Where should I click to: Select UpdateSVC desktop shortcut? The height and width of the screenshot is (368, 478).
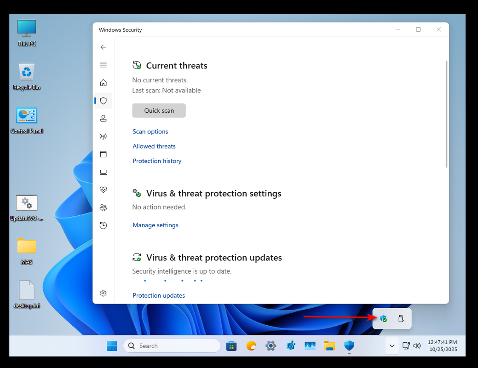(x=27, y=208)
